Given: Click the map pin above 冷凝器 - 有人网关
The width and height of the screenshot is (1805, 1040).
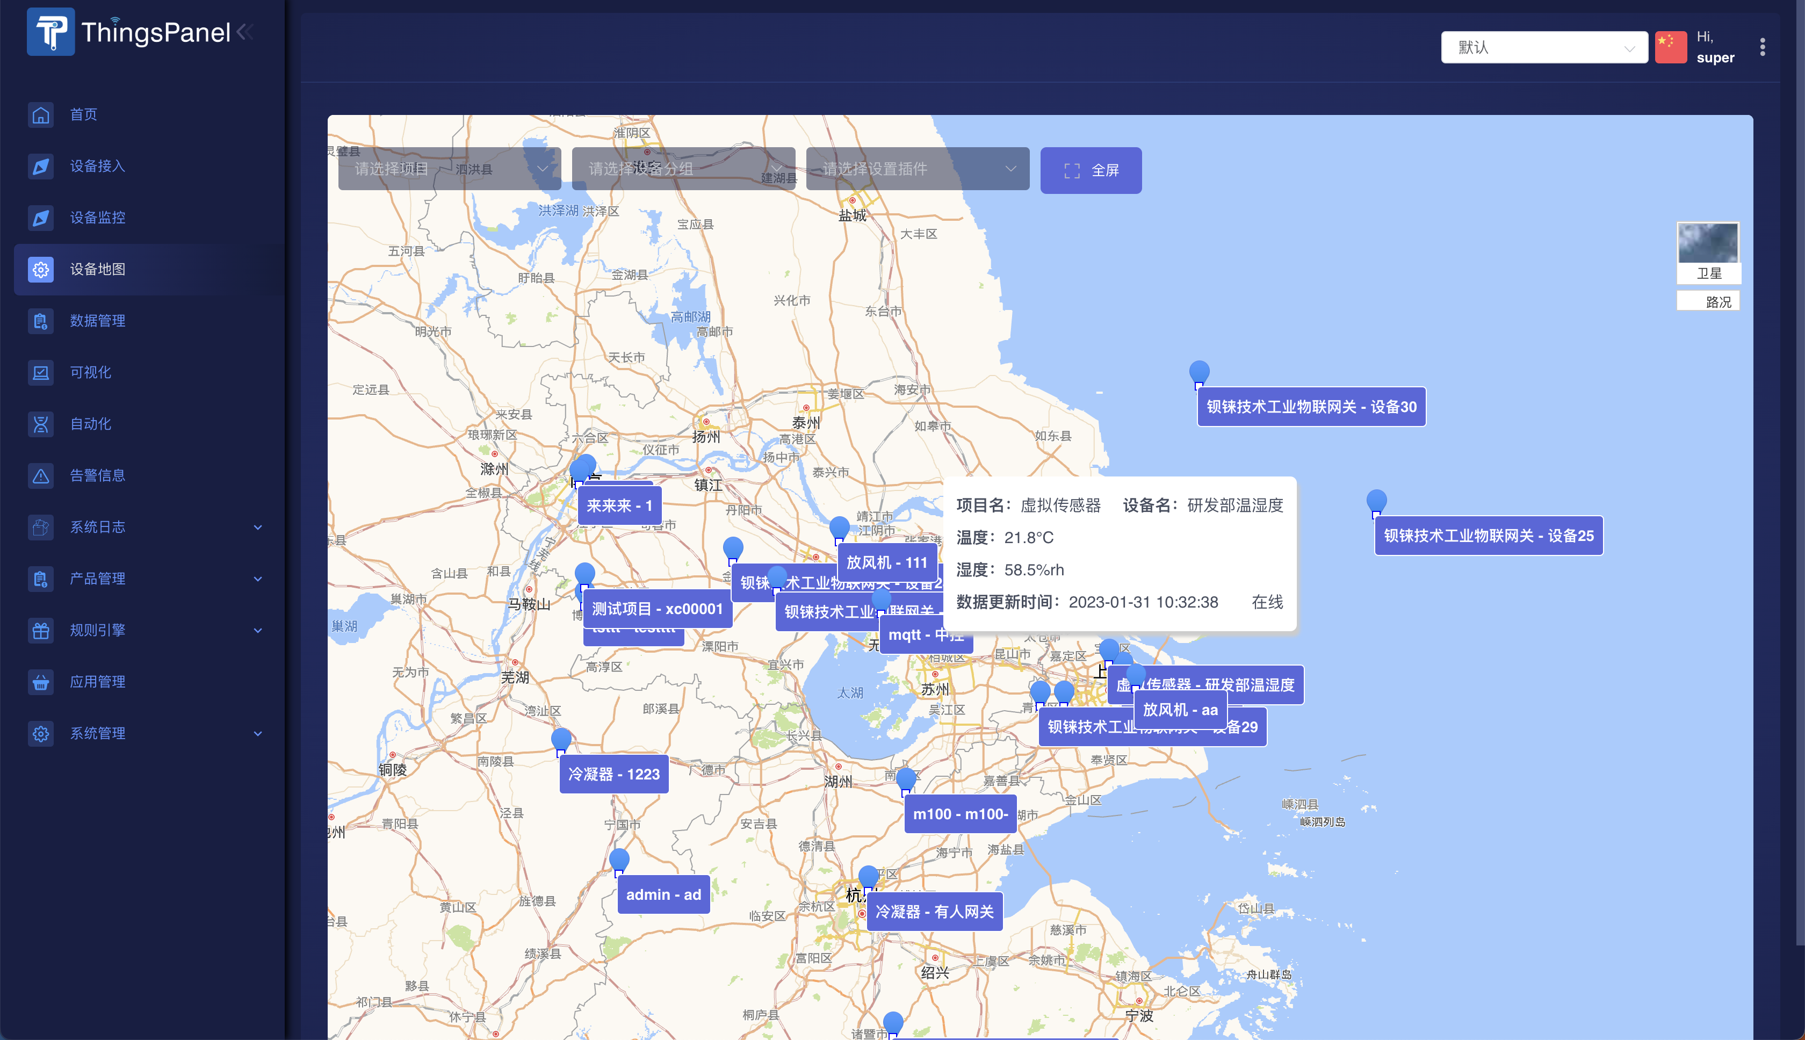Looking at the screenshot, I should [867, 878].
